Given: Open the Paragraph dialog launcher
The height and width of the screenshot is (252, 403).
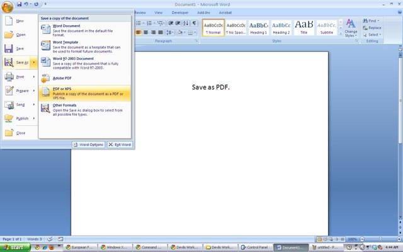Looking at the screenshot, I should pos(196,41).
